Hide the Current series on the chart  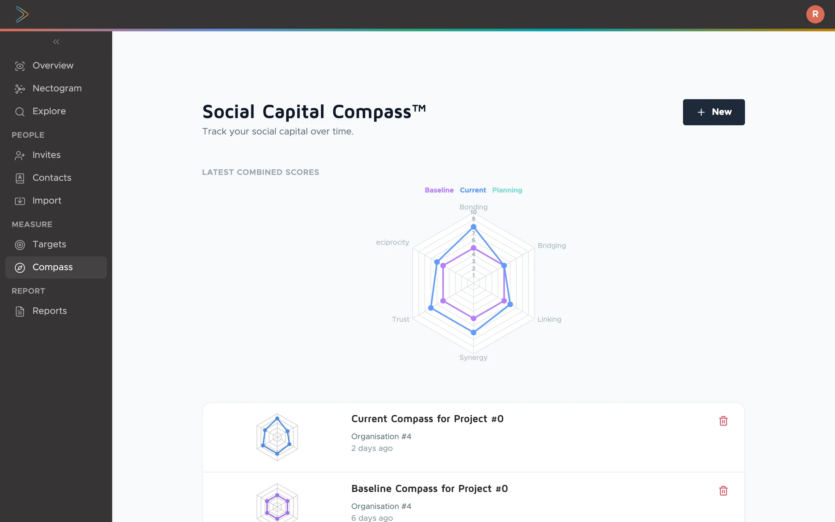pos(472,190)
